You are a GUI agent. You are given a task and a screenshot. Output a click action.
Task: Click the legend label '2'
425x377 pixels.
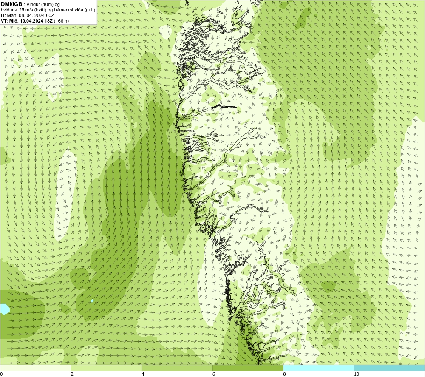point(72,374)
